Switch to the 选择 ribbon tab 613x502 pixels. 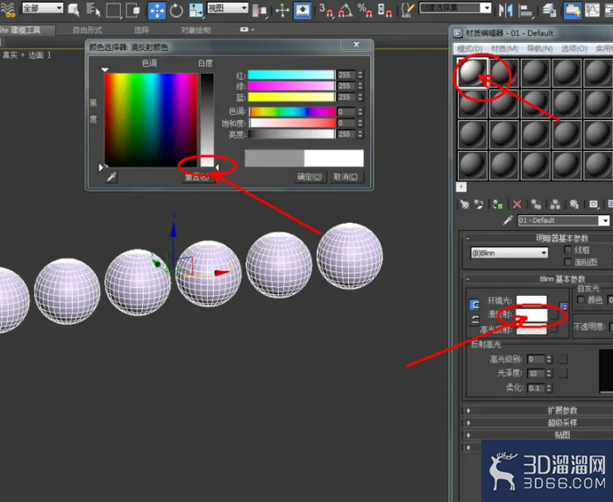point(141,30)
